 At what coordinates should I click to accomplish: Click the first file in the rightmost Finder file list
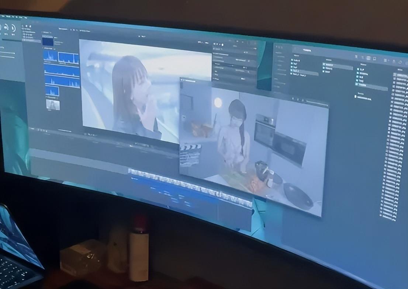click(x=400, y=75)
